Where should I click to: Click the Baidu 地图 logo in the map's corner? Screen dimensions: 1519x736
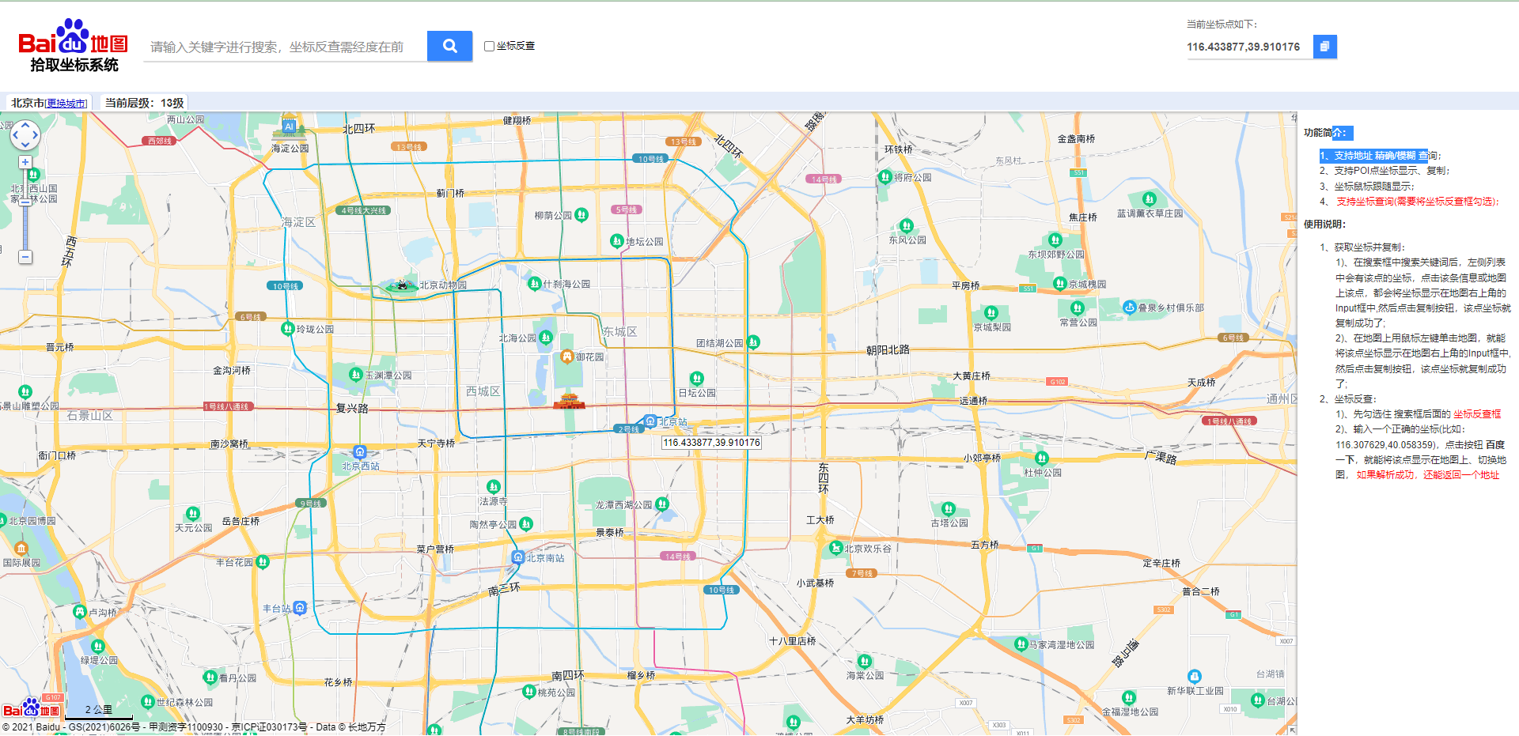32,709
